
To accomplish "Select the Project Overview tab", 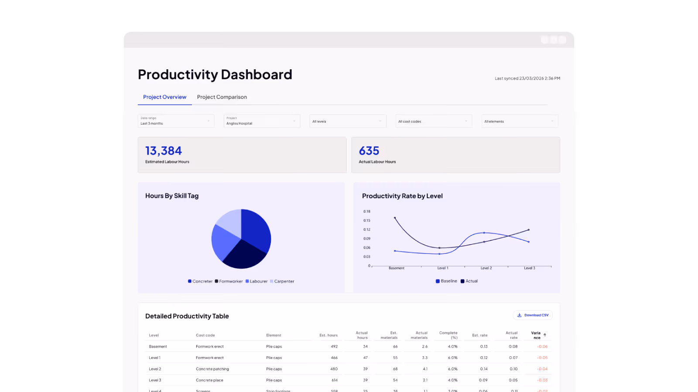I will (x=164, y=97).
